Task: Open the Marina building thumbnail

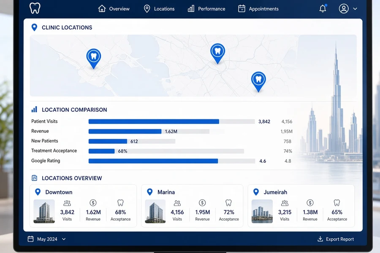Action: [x=155, y=211]
